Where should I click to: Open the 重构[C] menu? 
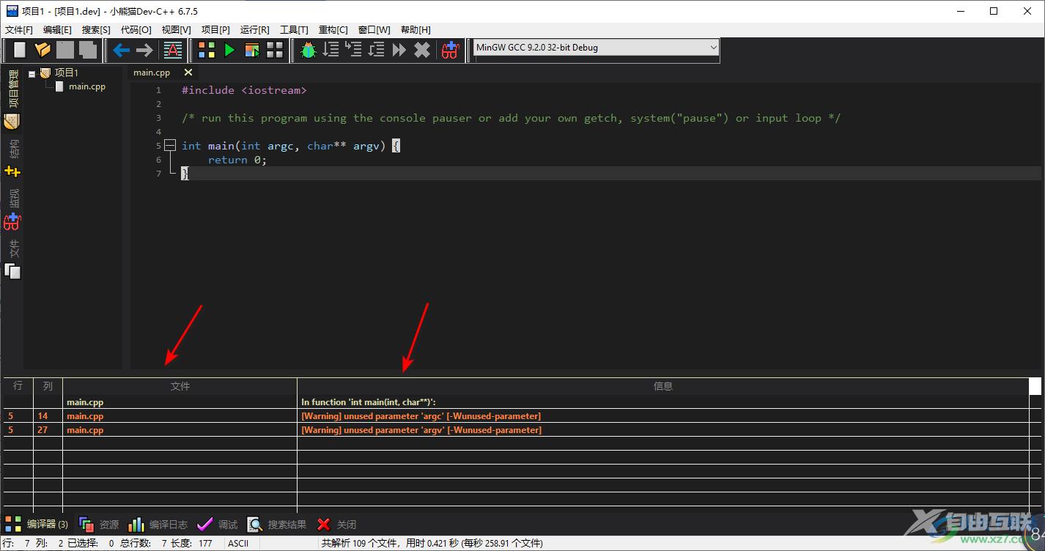[333, 30]
